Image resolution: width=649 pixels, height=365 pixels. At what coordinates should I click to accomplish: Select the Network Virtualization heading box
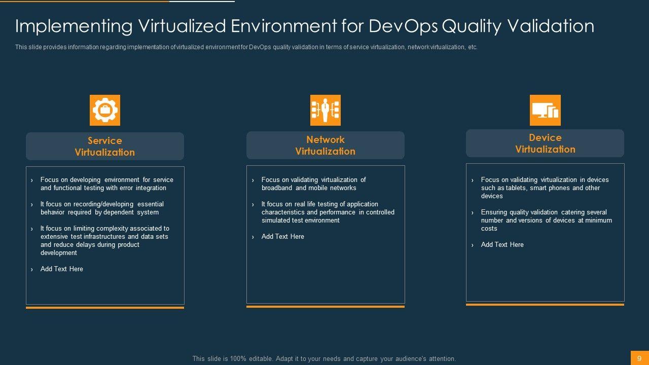coord(325,145)
